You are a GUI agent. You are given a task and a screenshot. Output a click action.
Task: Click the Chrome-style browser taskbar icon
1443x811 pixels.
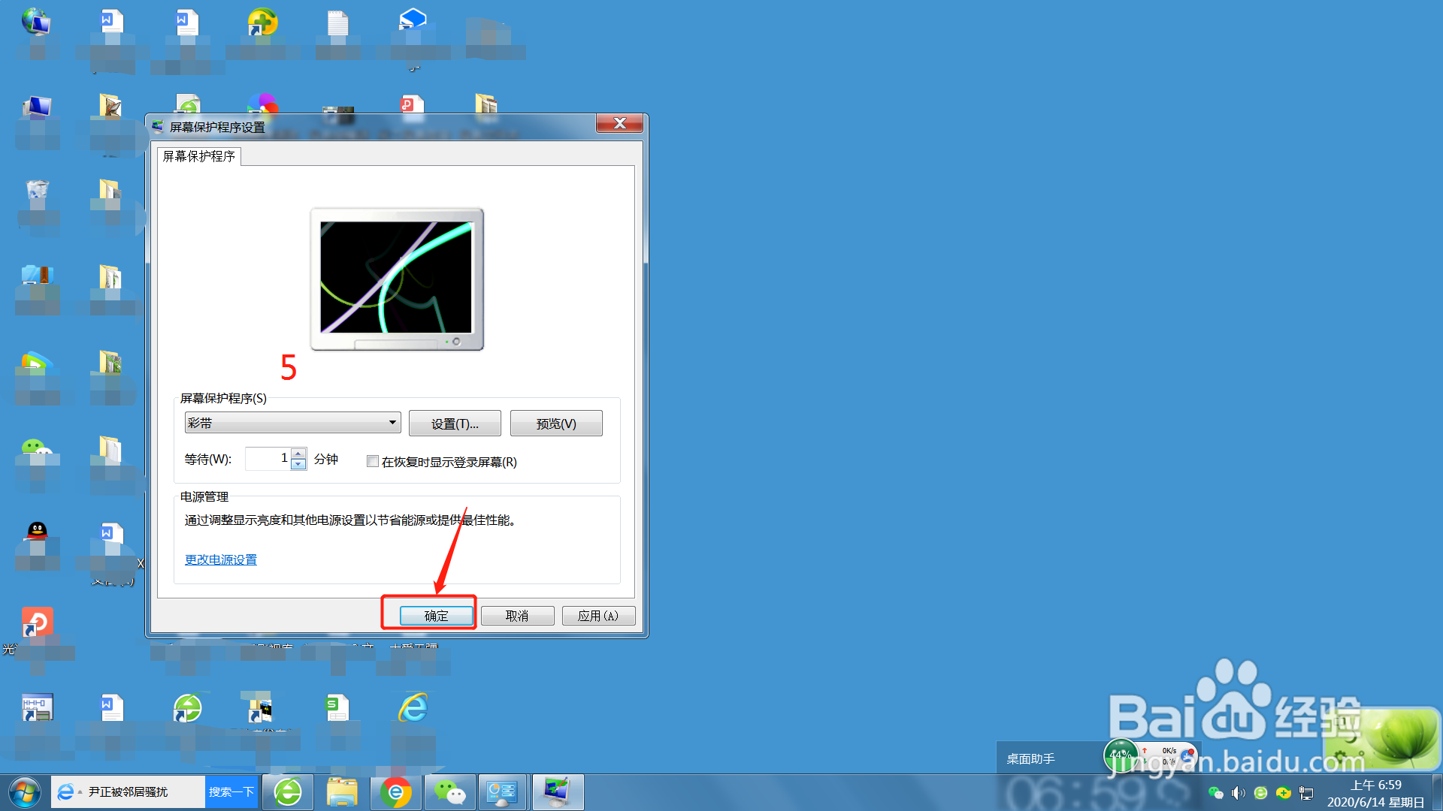(x=395, y=792)
